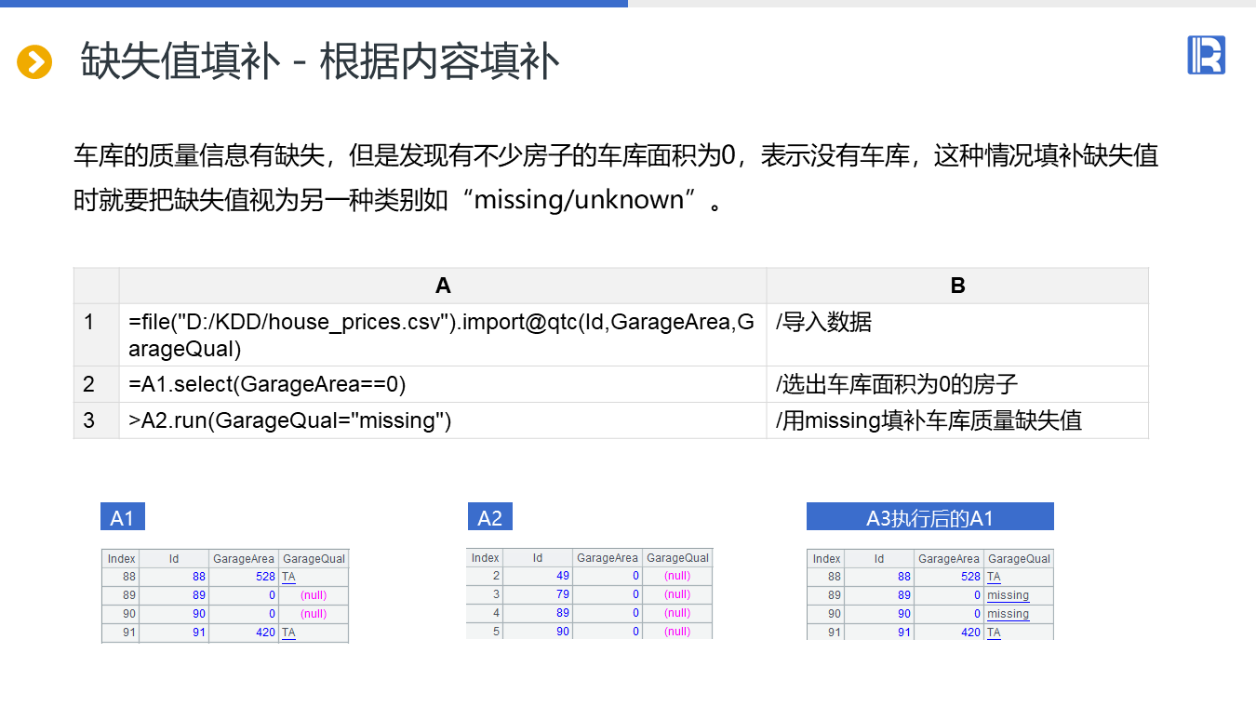Select the cell containing >A2.run(GarageQual="missing")
1256x706 pixels.
[x=442, y=420]
